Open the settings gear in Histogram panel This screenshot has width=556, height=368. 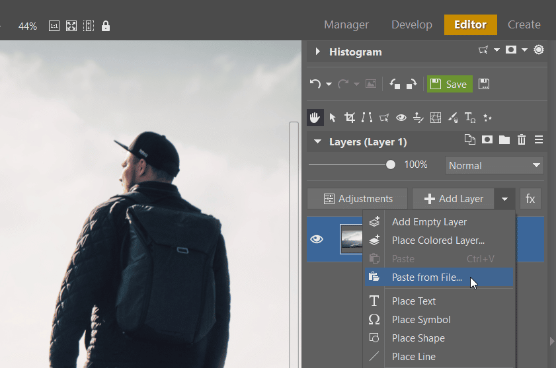(x=539, y=50)
